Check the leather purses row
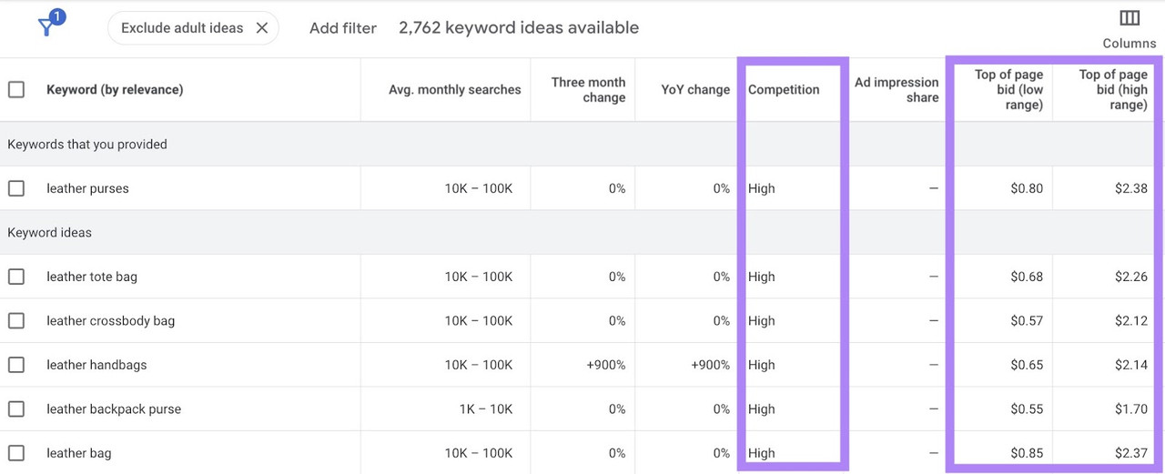Viewport: 1165px width, 474px height. (16, 188)
